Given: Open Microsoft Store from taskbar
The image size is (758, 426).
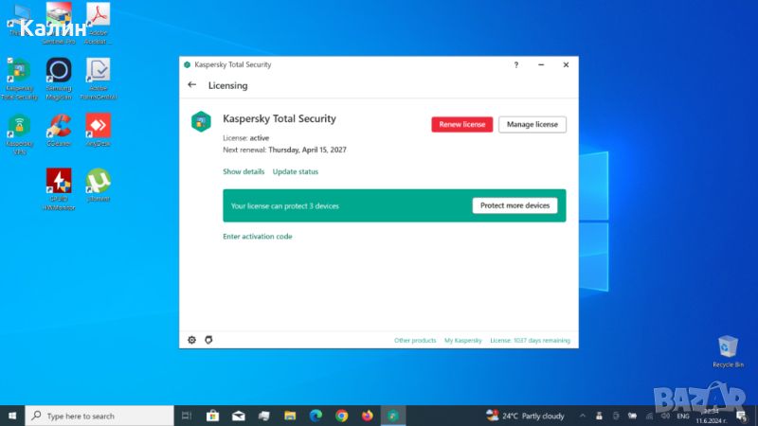Looking at the screenshot, I should (212, 416).
